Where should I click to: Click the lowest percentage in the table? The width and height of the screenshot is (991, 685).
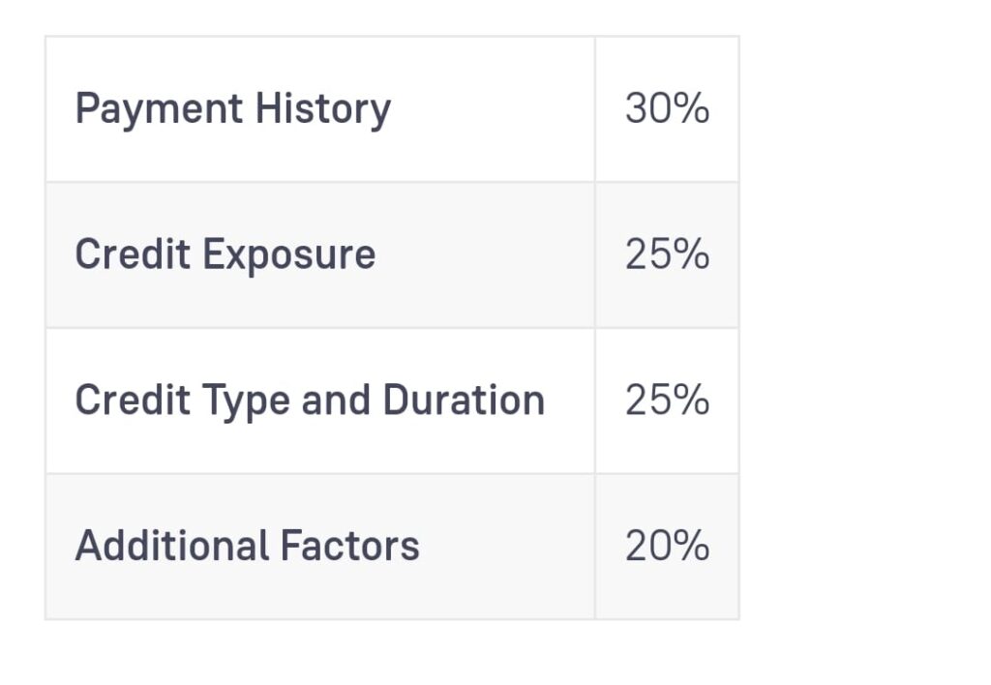[x=667, y=546]
